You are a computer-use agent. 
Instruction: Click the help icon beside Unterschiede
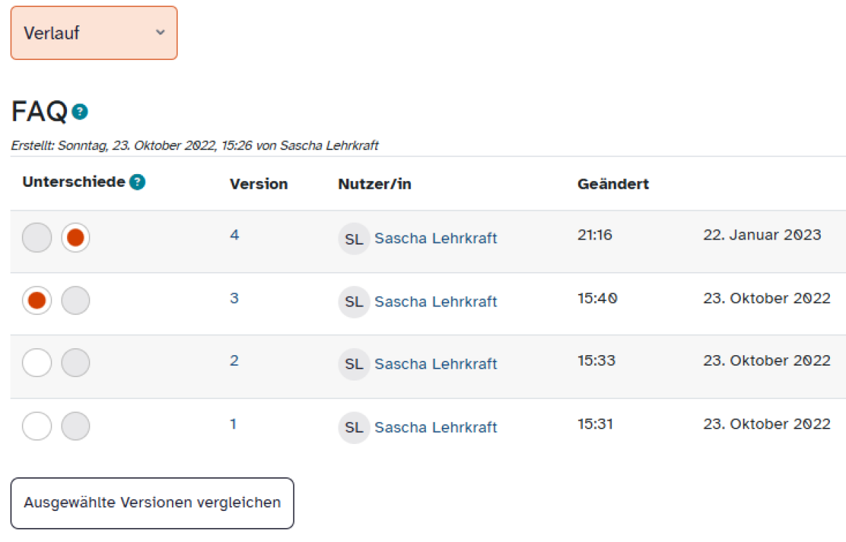click(137, 183)
